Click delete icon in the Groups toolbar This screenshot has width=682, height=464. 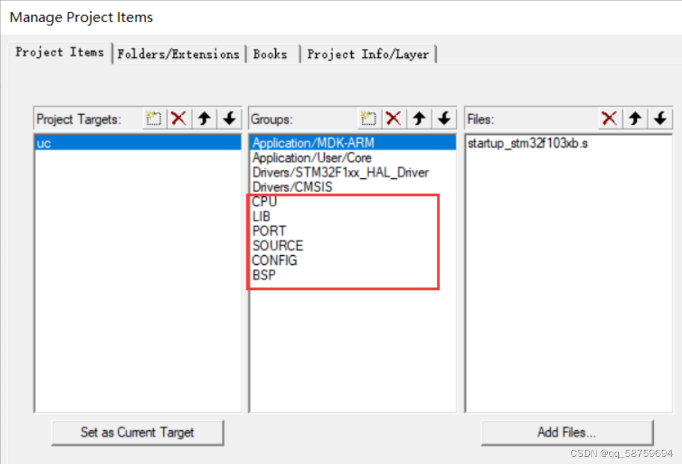point(393,119)
